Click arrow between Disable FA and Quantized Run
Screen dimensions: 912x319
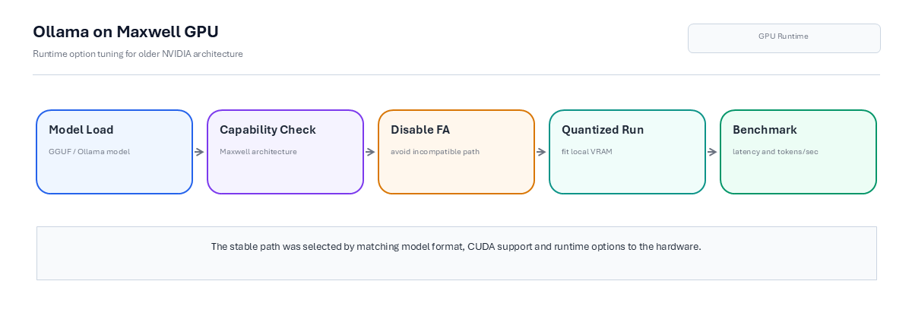(542, 152)
